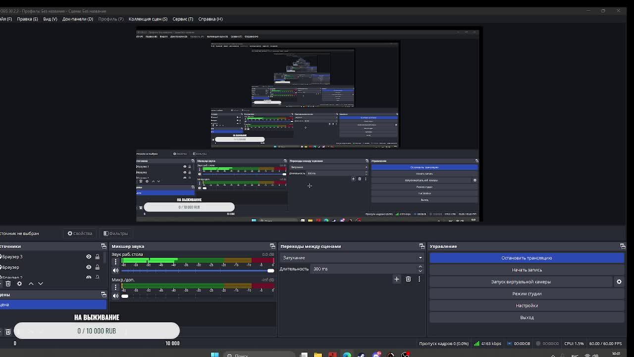Remove transition with trash icon

click(x=408, y=279)
